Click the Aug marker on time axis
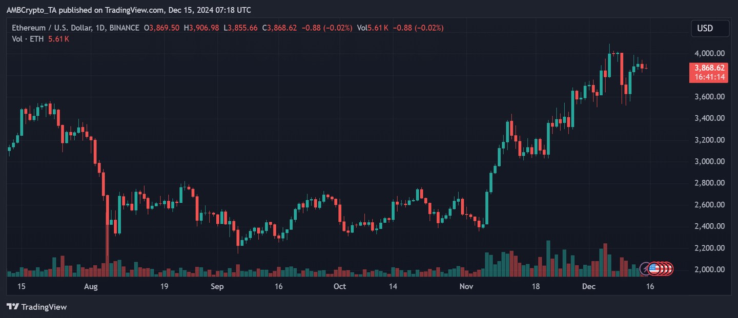738x318 pixels. (91, 286)
